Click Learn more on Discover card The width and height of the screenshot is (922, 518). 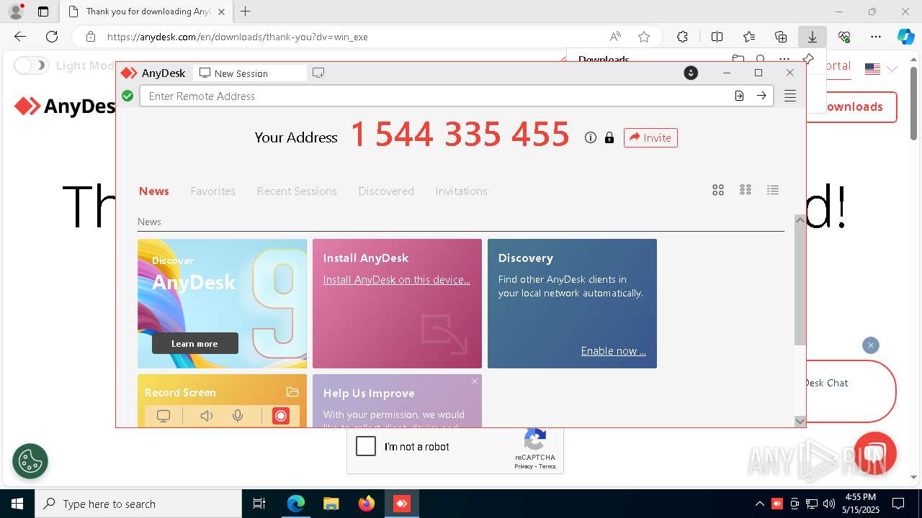point(194,343)
